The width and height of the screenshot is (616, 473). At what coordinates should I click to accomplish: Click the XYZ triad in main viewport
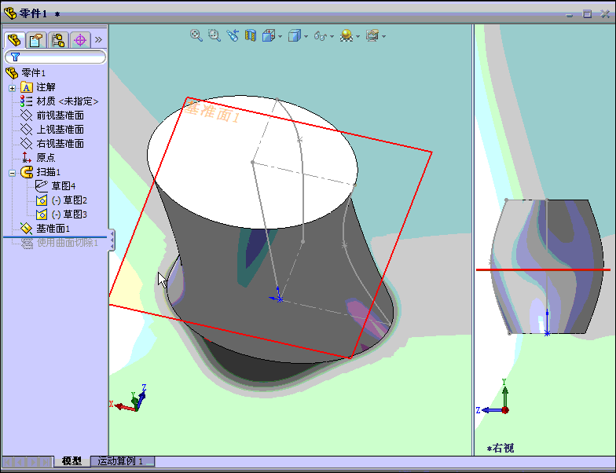pyautogui.click(x=129, y=399)
